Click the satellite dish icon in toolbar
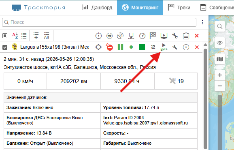Viewport: 234px width, 150px height. 120,36
